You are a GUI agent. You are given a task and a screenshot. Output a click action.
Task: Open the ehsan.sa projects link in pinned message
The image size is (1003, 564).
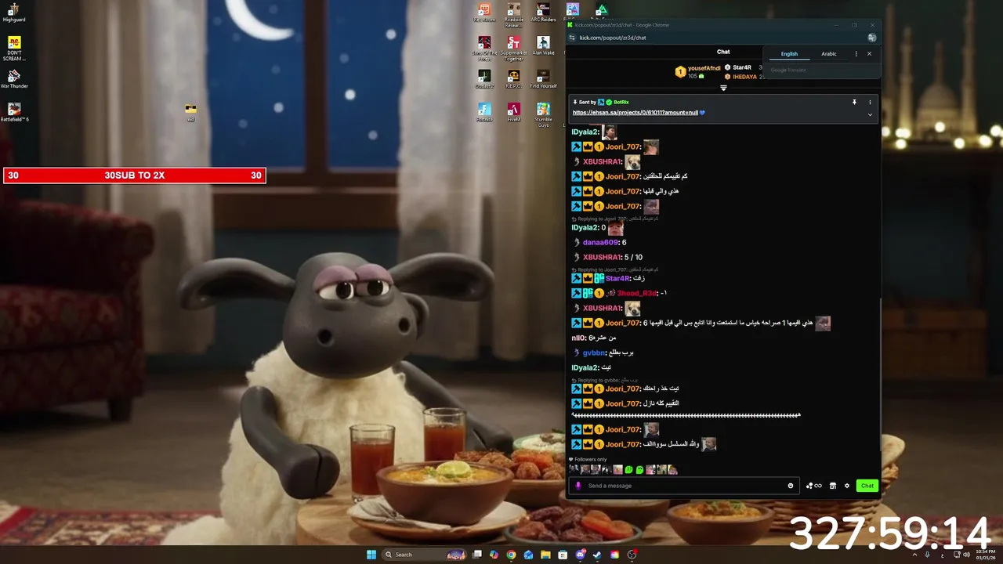click(x=635, y=113)
